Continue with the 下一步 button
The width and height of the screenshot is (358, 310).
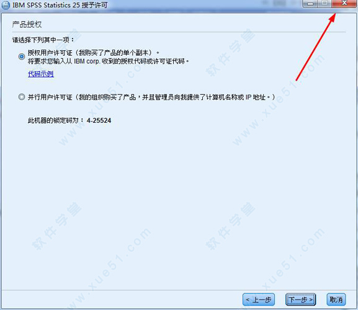pos(301,299)
